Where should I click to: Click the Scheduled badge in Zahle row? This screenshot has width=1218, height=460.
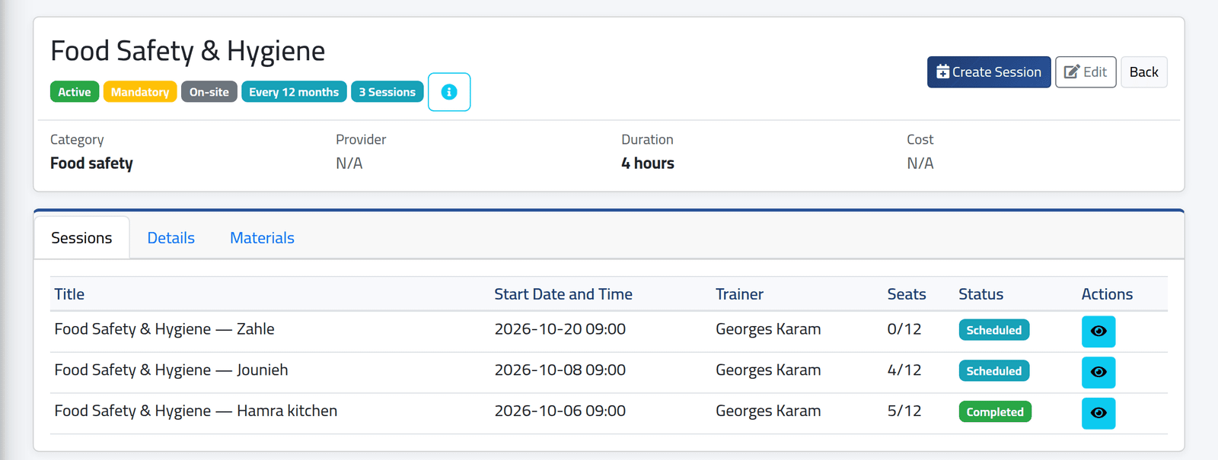coord(994,330)
